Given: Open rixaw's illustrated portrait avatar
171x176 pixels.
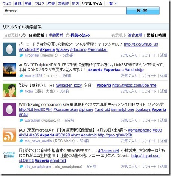Looking at the screenshot, I should click(x=9, y=90).
